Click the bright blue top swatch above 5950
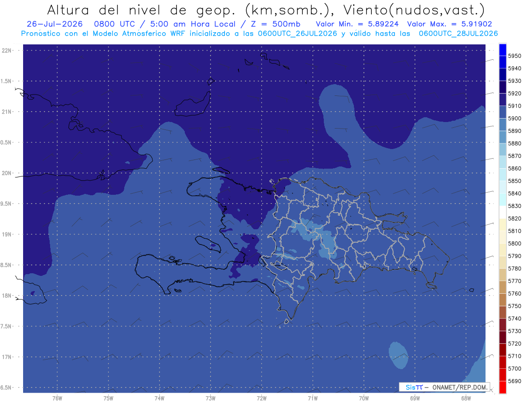This screenshot has width=523, height=404. coord(503,50)
